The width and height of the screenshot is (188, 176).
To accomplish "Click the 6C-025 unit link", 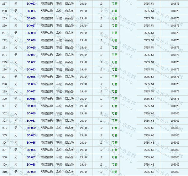I will pos(31,11).
